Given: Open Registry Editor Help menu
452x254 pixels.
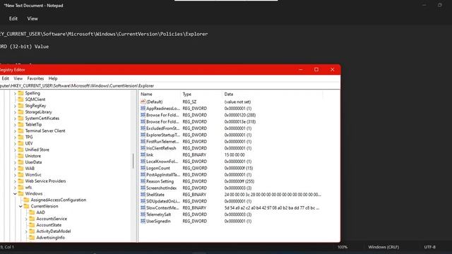Looking at the screenshot, I should [53, 78].
